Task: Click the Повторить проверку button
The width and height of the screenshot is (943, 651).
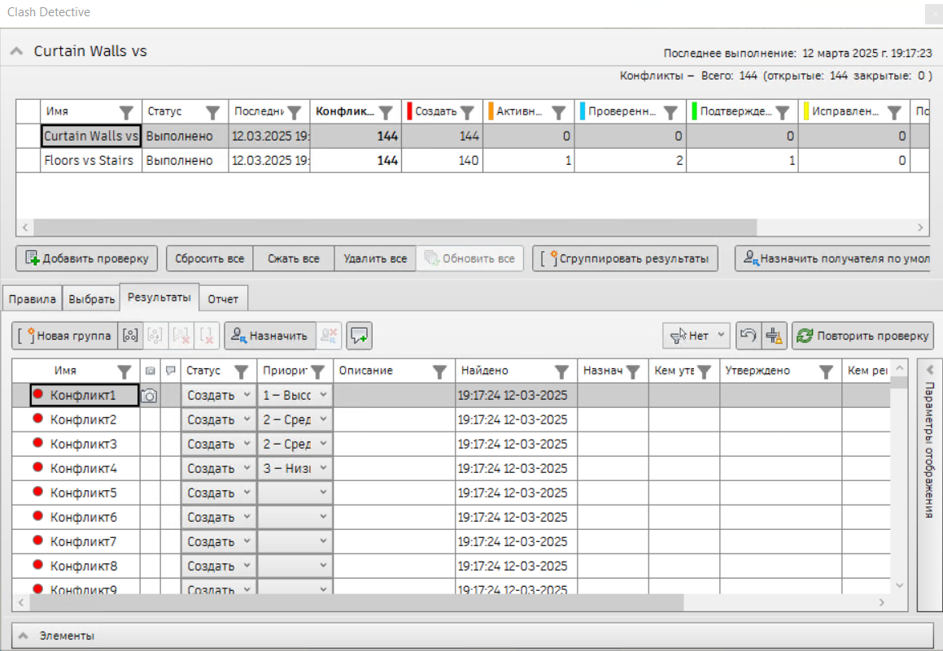Action: coord(863,336)
